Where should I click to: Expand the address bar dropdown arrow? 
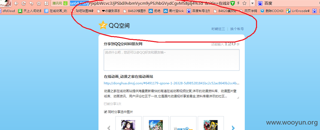(x=252, y=3)
